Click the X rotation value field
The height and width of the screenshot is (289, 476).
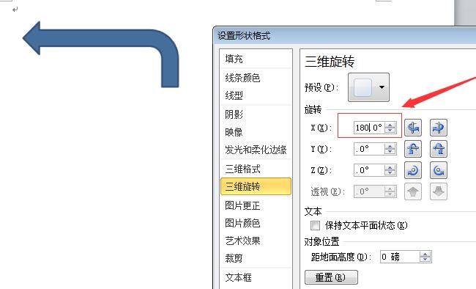coord(369,128)
